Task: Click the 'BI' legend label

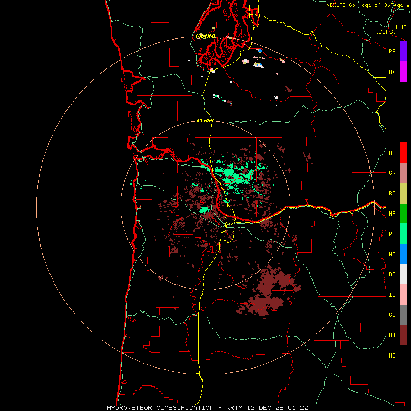Action: (x=392, y=335)
